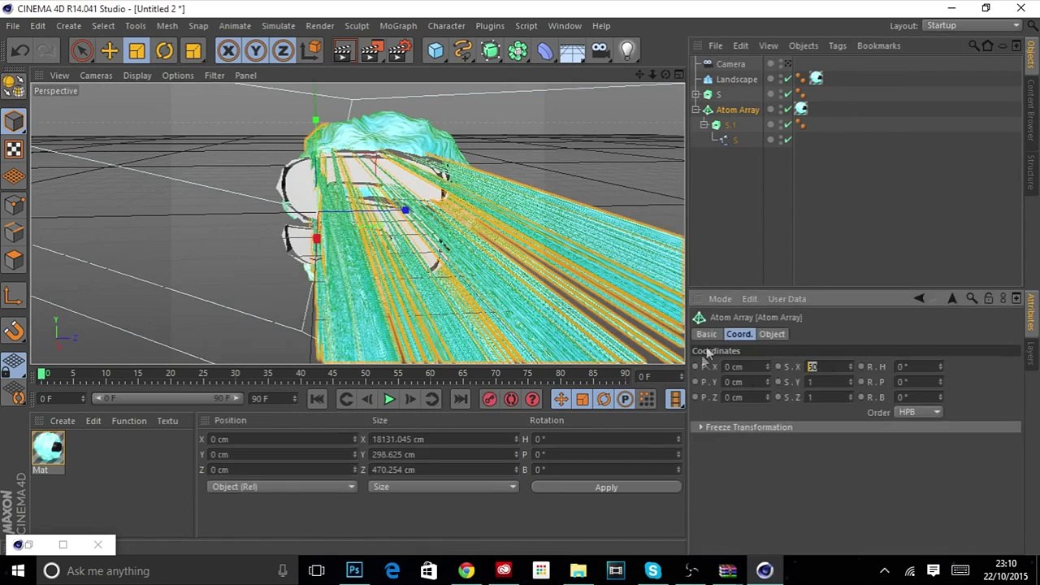The height and width of the screenshot is (585, 1040).
Task: Open Object (Rel) coordinate dropdown
Action: pos(281,487)
